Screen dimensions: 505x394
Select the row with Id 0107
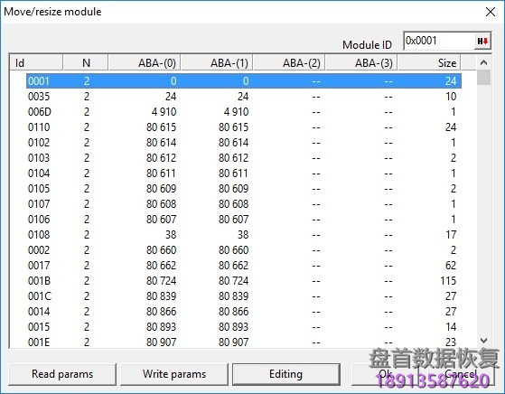click(244, 204)
